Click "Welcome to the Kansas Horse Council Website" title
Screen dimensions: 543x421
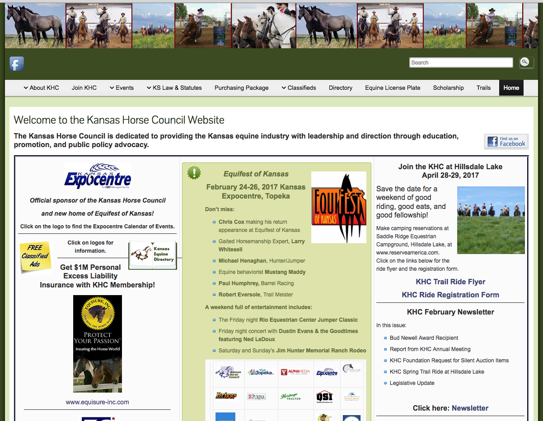(119, 120)
